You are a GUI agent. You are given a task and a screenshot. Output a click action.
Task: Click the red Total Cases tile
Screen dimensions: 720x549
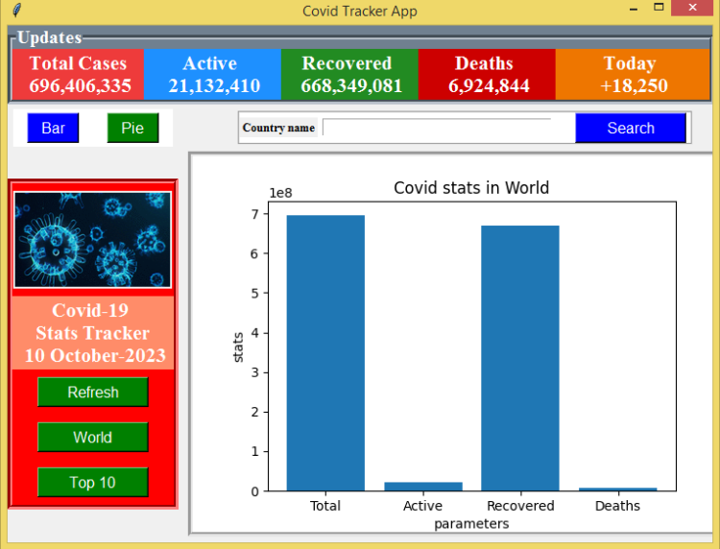pyautogui.click(x=78, y=74)
